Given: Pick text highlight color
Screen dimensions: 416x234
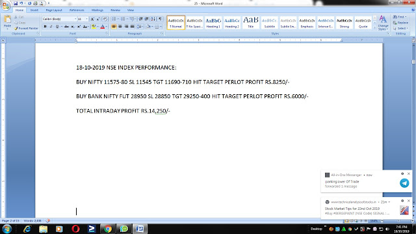Looking at the screenshot, I should [94, 27].
